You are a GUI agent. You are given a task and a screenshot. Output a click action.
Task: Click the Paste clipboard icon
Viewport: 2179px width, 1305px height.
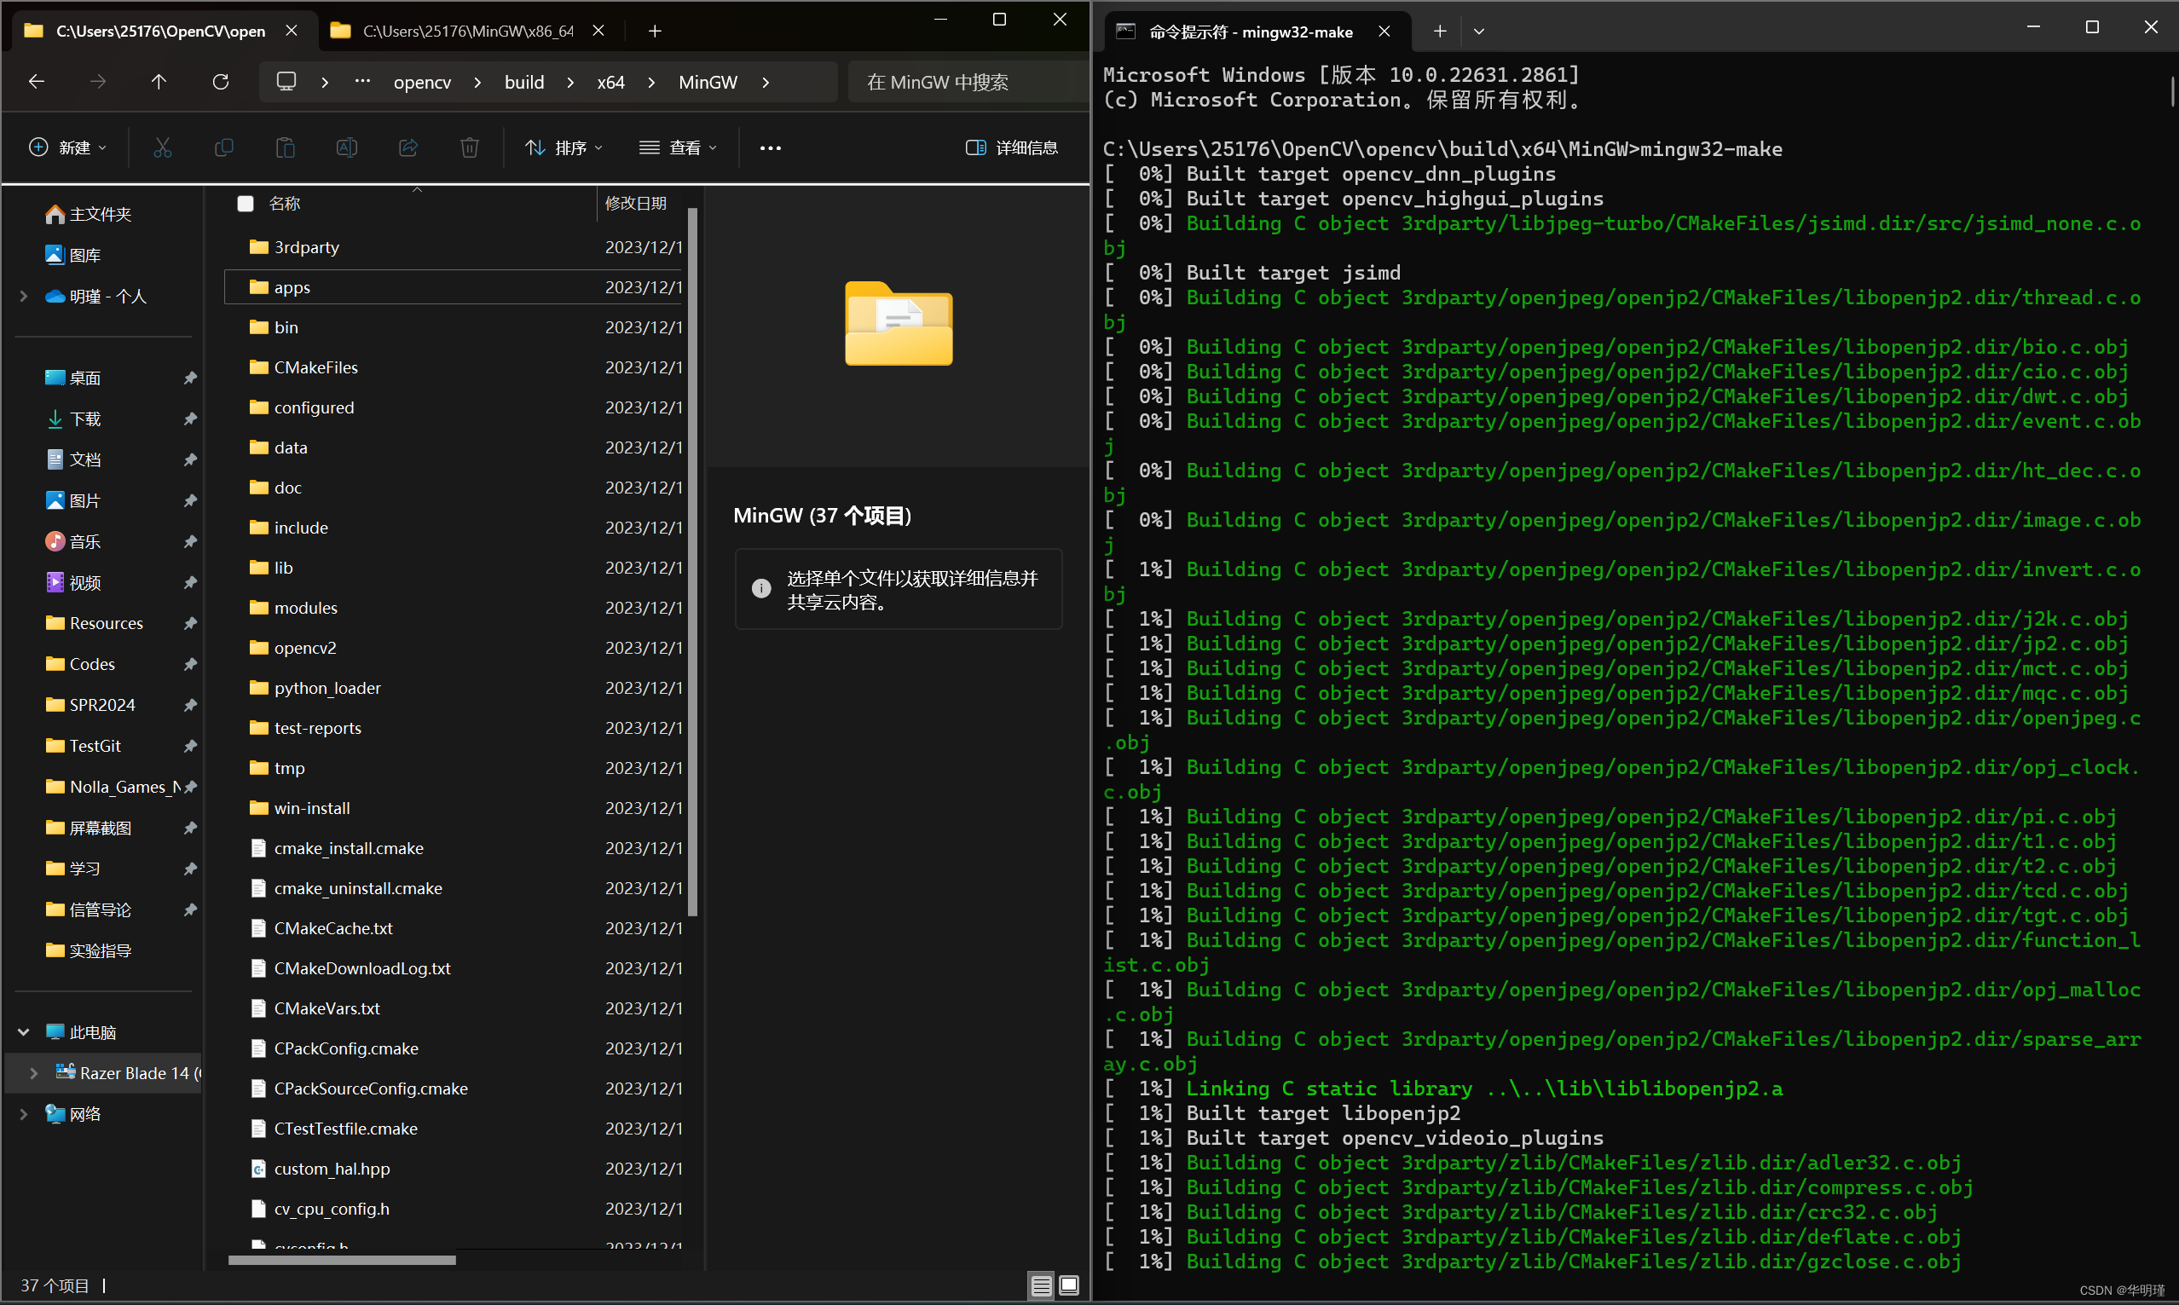point(285,147)
